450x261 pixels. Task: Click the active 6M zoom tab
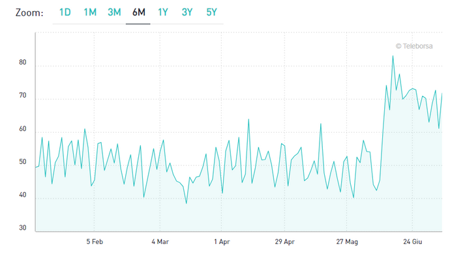pyautogui.click(x=138, y=12)
